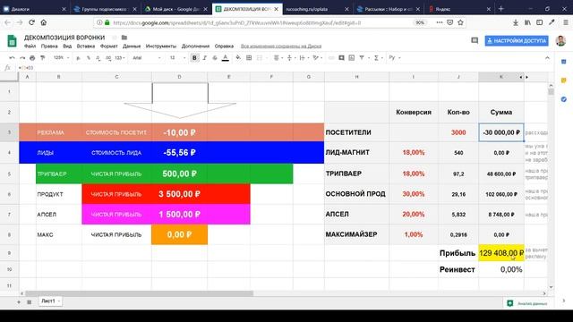Insert a link via toolbar
Viewport: 573px width, 322px height.
point(331,57)
